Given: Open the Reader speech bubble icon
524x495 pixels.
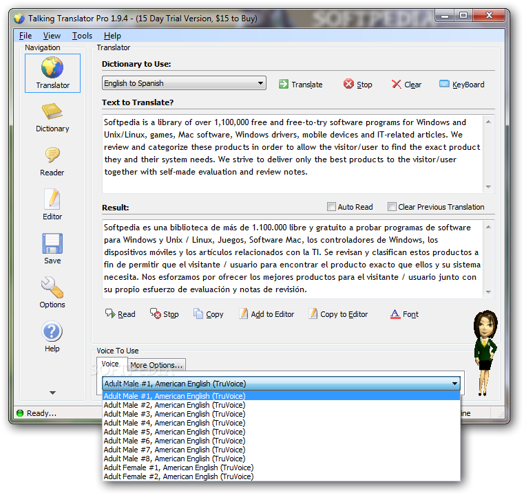Looking at the screenshot, I should 52,162.
